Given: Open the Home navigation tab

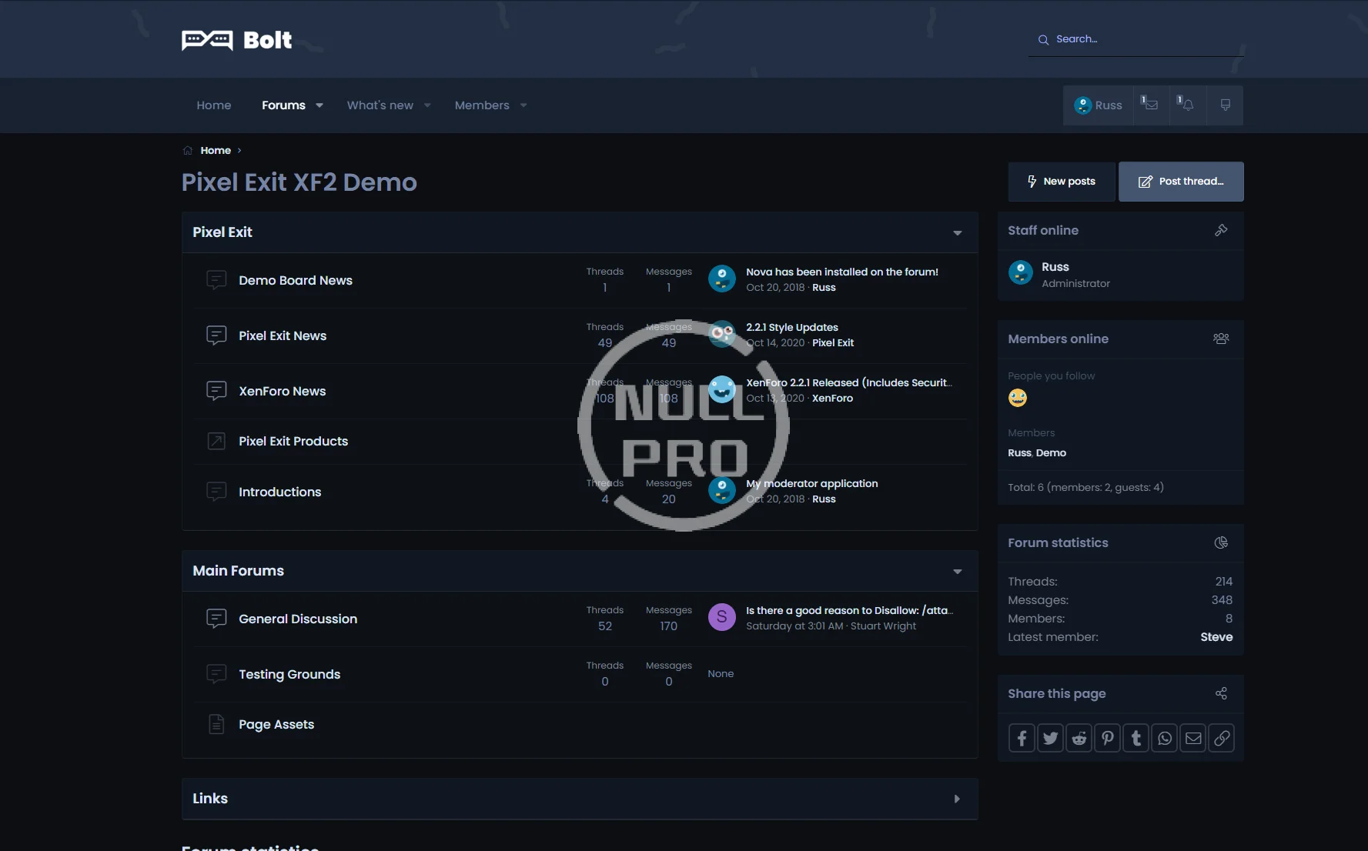Looking at the screenshot, I should pos(213,105).
